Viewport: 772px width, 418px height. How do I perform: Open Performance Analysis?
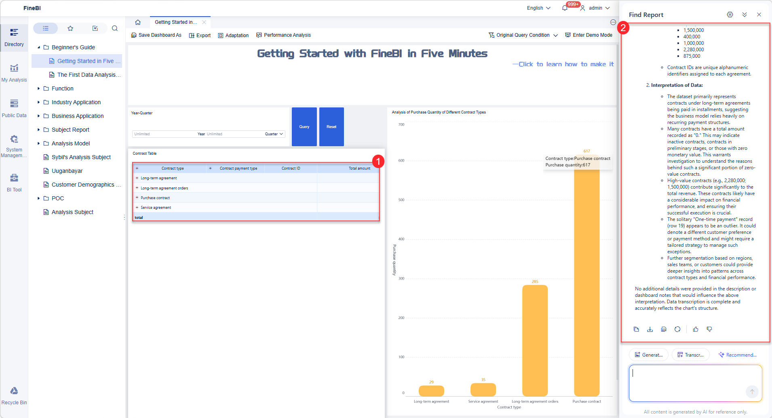point(283,35)
